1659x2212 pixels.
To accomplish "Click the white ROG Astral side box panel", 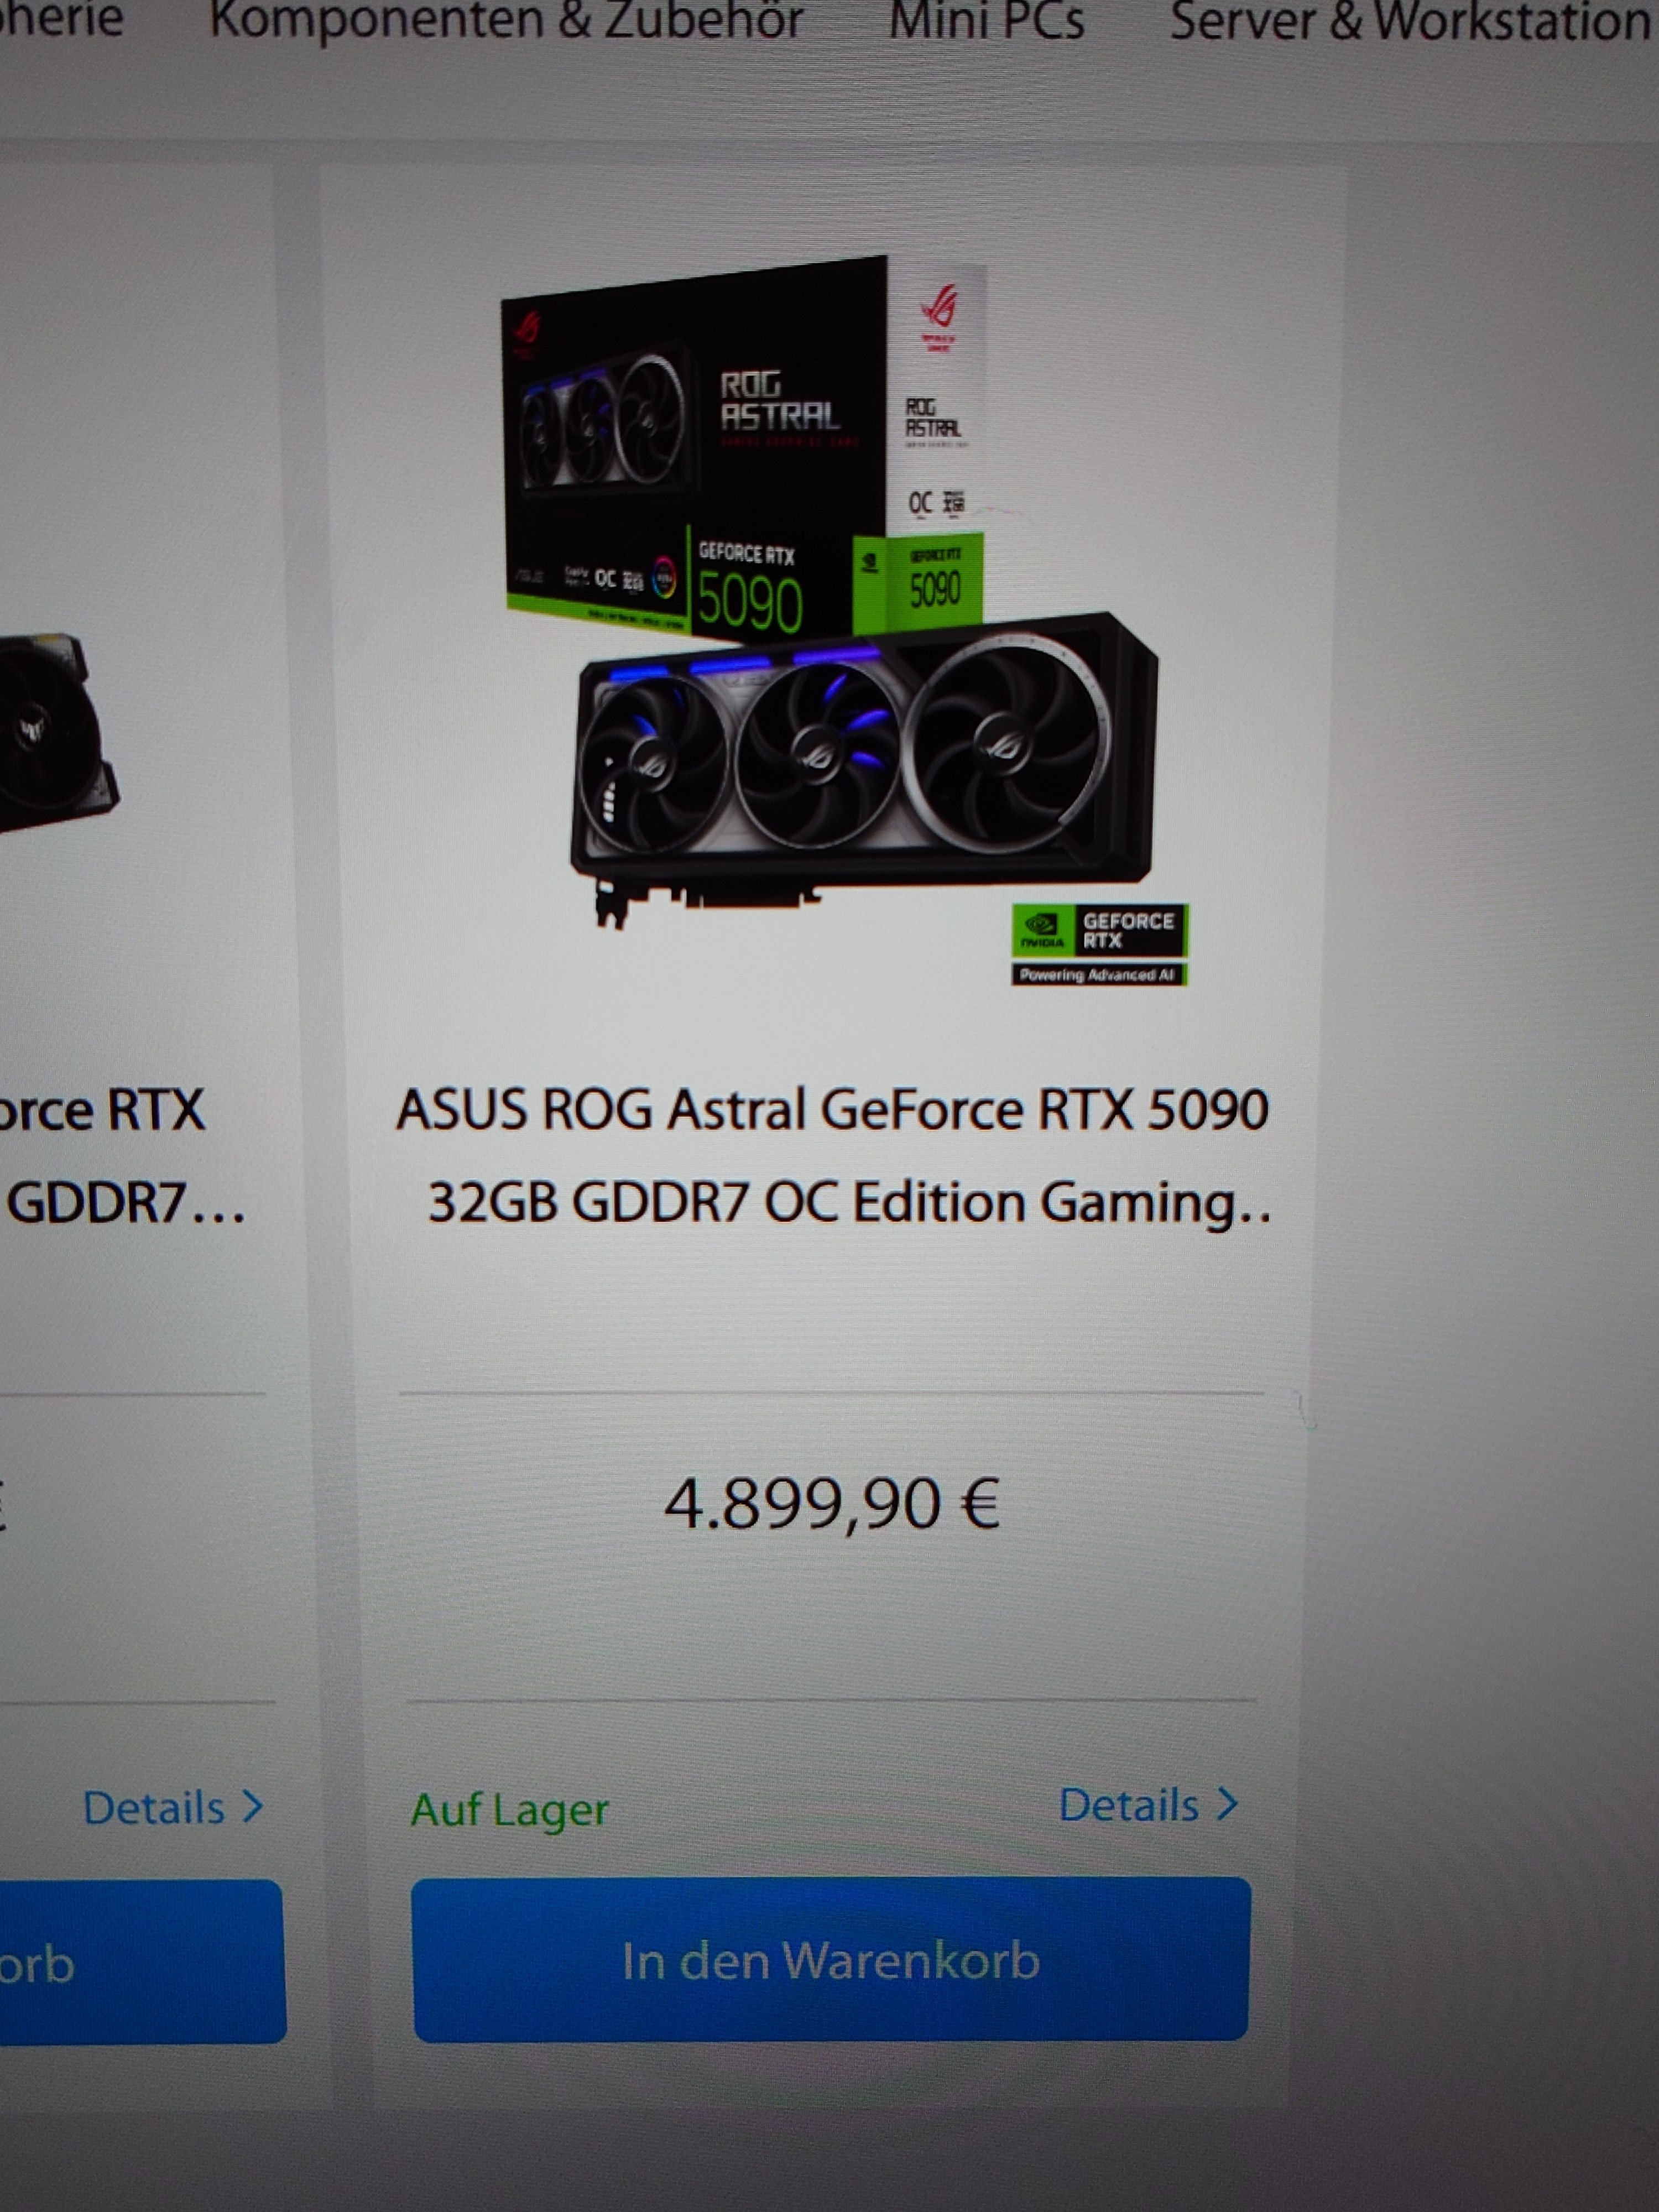I will 936,400.
